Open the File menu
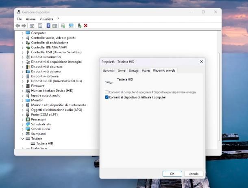Image resolution: width=248 pixels, height=188 pixels. coord(19,19)
